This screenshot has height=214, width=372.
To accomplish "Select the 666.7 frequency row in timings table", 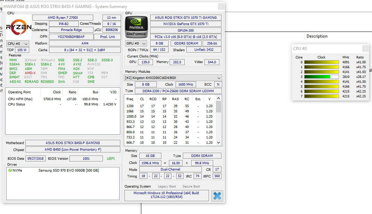I will 170,143.
